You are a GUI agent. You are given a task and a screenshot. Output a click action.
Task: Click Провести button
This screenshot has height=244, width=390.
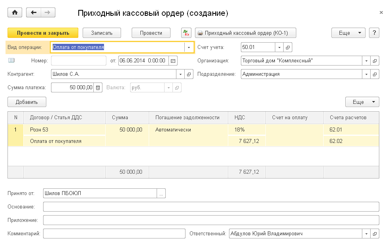click(151, 33)
